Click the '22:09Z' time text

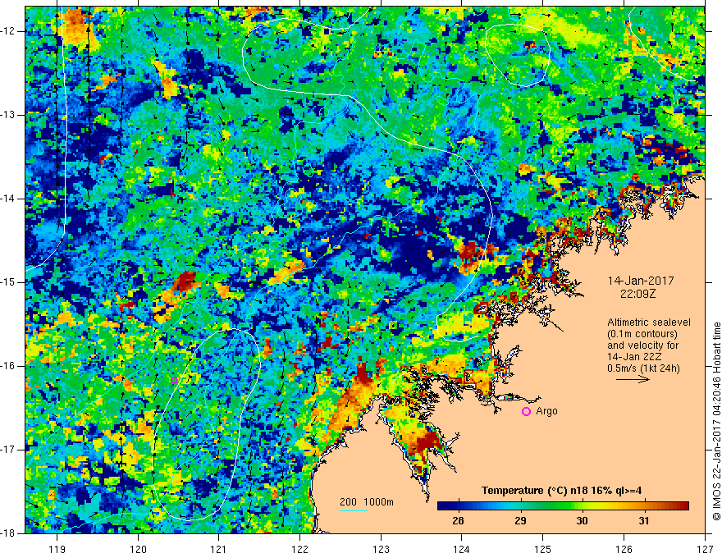point(637,294)
